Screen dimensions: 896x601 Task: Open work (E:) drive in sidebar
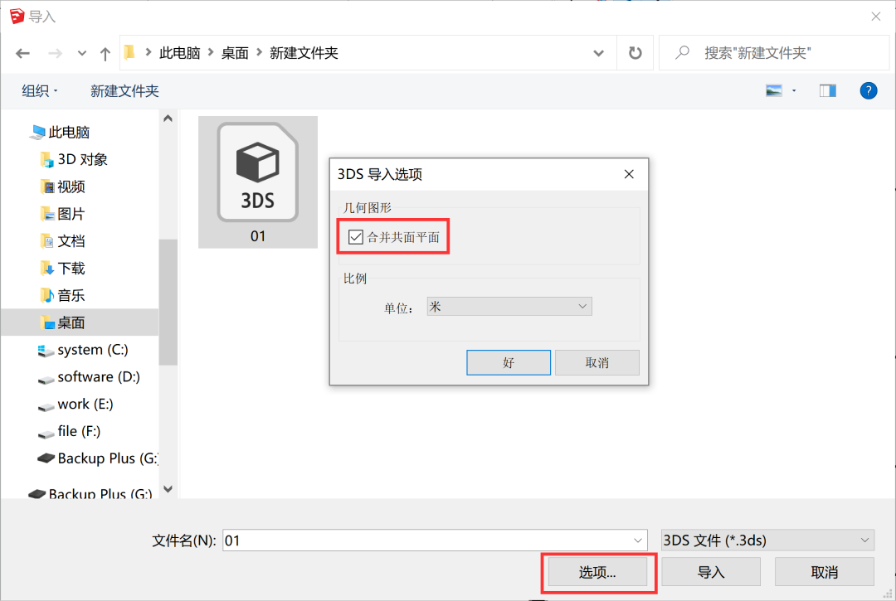click(75, 404)
